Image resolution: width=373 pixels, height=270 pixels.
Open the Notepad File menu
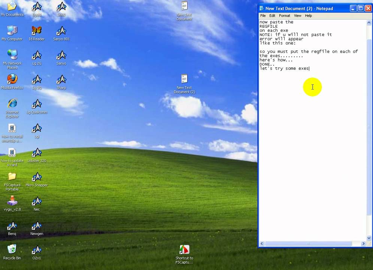(263, 15)
